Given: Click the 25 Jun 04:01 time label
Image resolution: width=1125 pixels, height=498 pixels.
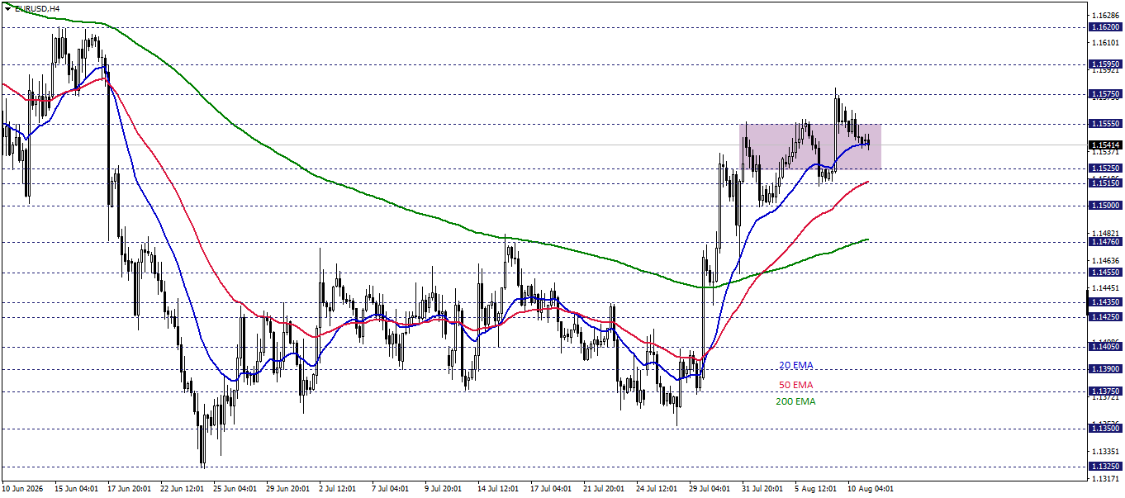Looking at the screenshot, I should pyautogui.click(x=235, y=489).
